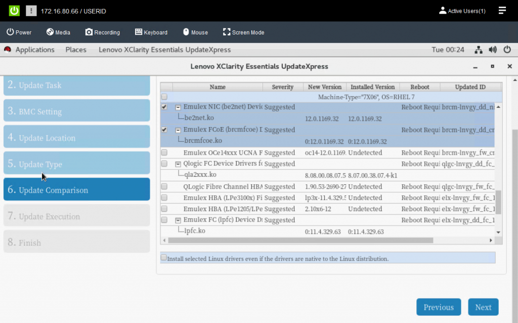Viewport: 518px width, 323px height.
Task: Collapse the Qlogic FC Device Drivers node
Action: point(178,164)
